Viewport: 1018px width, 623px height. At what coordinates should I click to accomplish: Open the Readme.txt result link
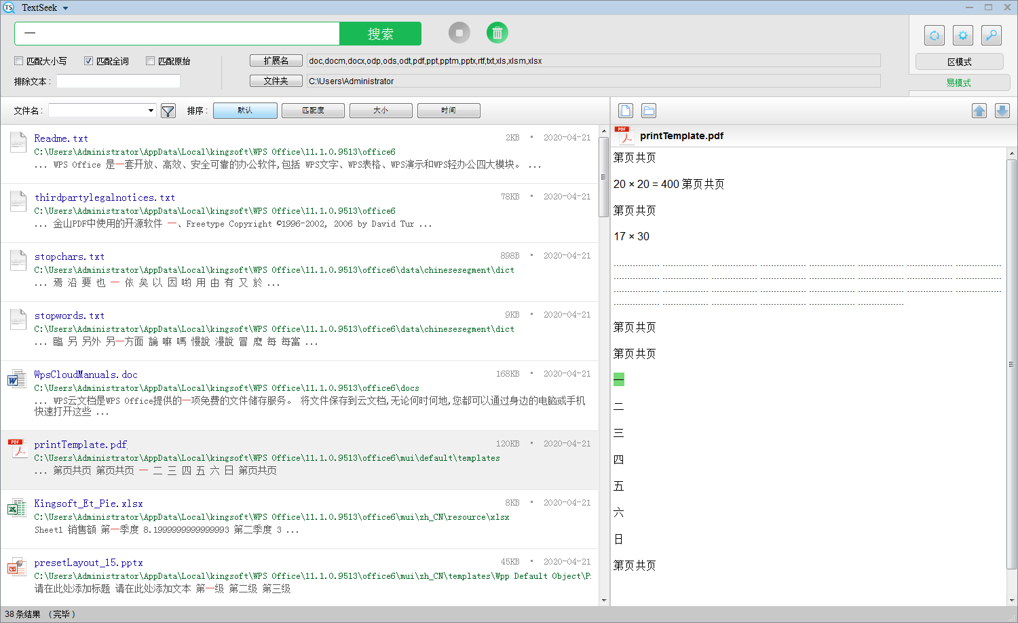click(x=60, y=138)
